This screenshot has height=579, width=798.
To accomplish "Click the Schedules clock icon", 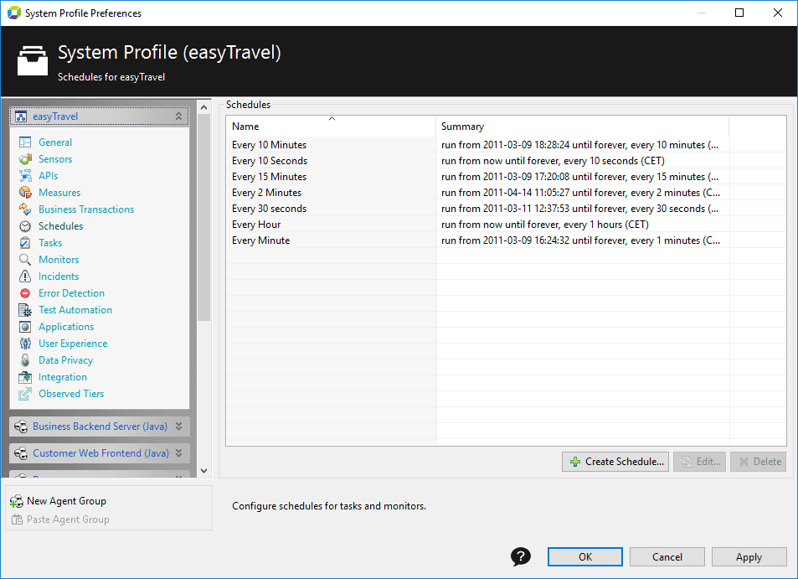I will coord(25,226).
